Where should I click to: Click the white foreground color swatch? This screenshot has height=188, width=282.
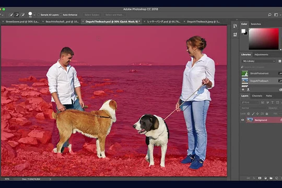[243, 31]
